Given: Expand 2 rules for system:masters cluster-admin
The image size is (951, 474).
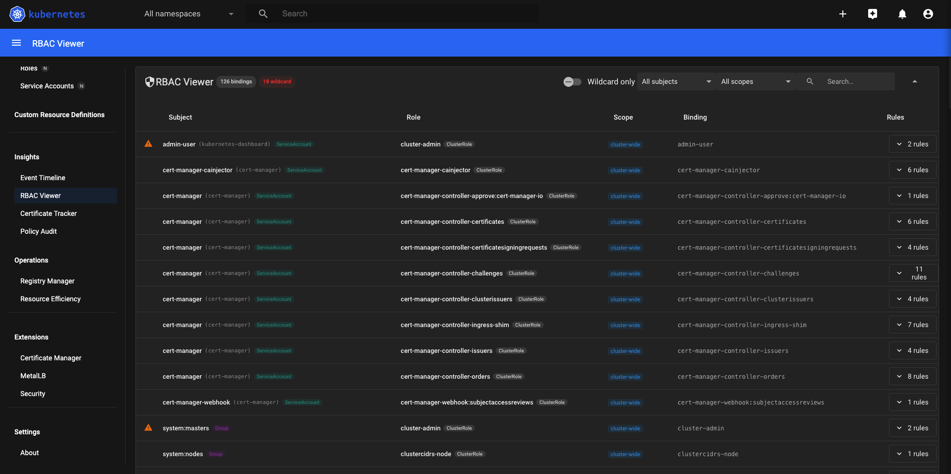Looking at the screenshot, I should (912, 428).
